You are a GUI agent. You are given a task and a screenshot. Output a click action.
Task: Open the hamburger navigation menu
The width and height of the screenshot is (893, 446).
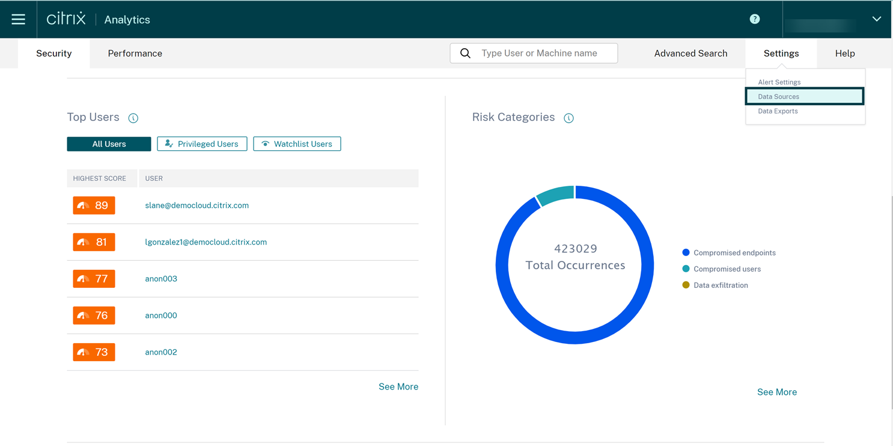19,19
